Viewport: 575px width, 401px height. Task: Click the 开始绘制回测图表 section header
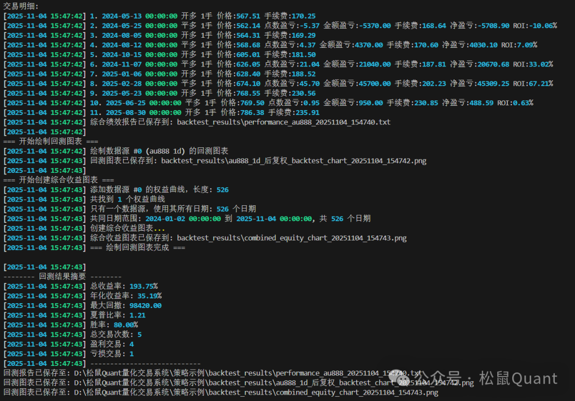(x=51, y=141)
